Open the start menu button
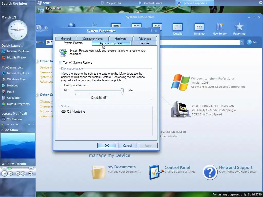 coord(44,3)
